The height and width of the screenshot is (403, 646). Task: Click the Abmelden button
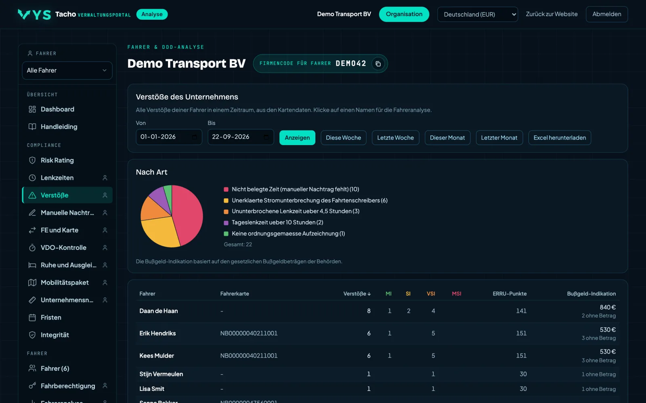[x=607, y=15]
